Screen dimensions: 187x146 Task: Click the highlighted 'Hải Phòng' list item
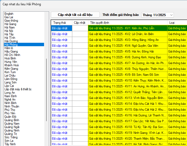click(x=11, y=45)
